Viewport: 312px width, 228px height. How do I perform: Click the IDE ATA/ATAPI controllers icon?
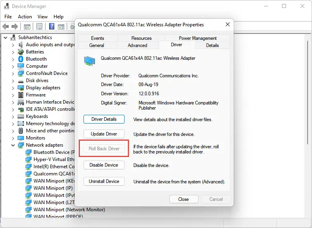21,109
